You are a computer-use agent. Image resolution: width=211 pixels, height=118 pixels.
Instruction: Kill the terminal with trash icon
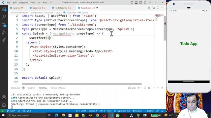[x=149, y=88]
